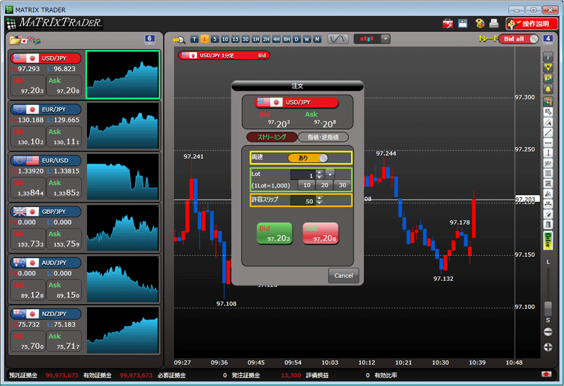Select the USD/JPY currency pair header
The width and height of the screenshot is (564, 386).
click(x=45, y=58)
